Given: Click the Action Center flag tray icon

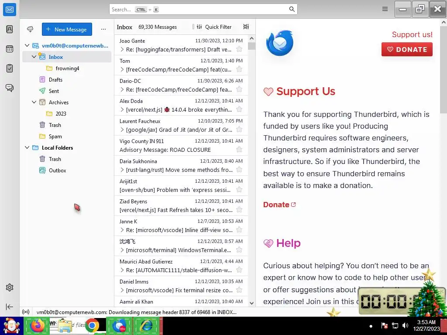Looking at the screenshot, I should point(384,325).
